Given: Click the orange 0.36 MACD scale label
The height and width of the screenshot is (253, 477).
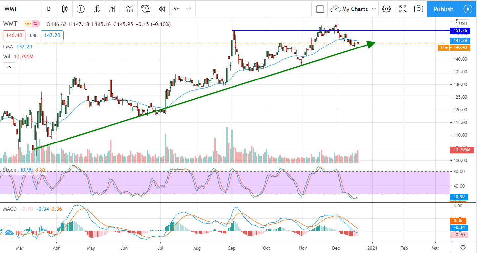Looking at the screenshot, I should [458, 221].
